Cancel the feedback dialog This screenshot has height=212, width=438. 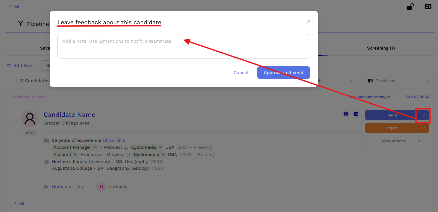pos(241,72)
